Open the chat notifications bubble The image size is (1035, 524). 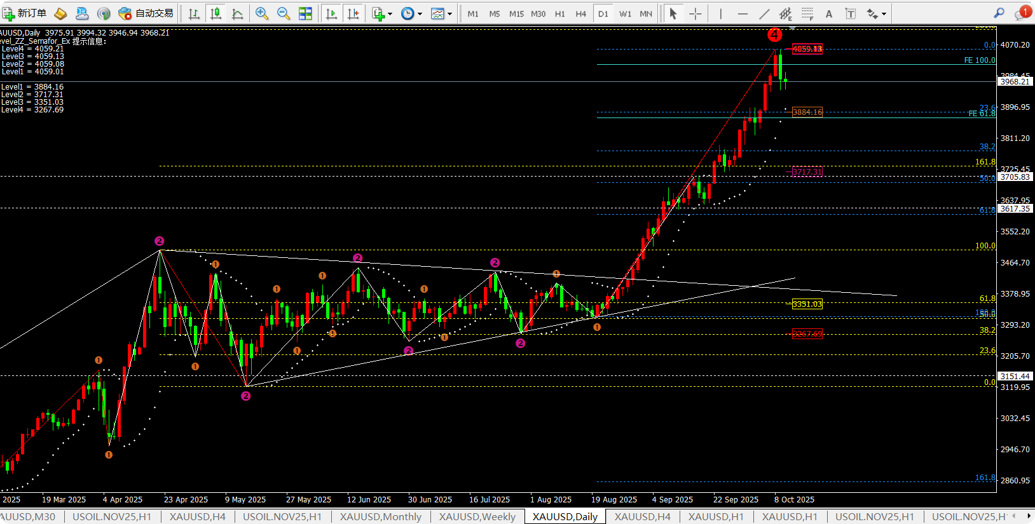tap(1022, 13)
